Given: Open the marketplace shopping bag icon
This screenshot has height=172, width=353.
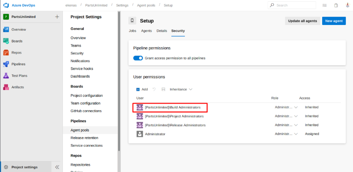Looking at the screenshot, I should coord(336,5).
